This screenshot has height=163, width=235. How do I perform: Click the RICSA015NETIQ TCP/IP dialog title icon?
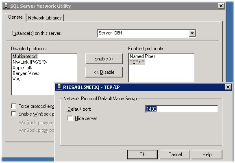tap(59, 87)
